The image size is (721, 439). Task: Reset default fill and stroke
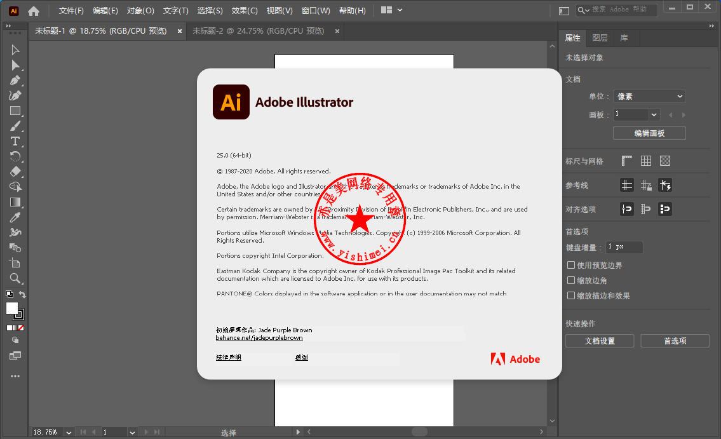9,294
